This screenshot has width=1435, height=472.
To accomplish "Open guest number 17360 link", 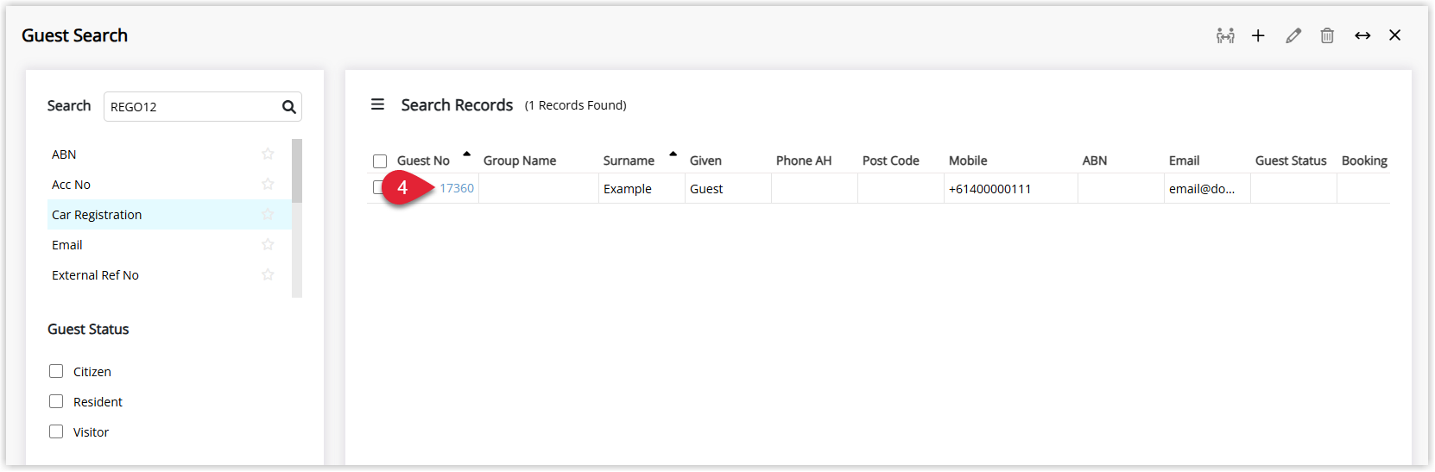I will click(457, 188).
